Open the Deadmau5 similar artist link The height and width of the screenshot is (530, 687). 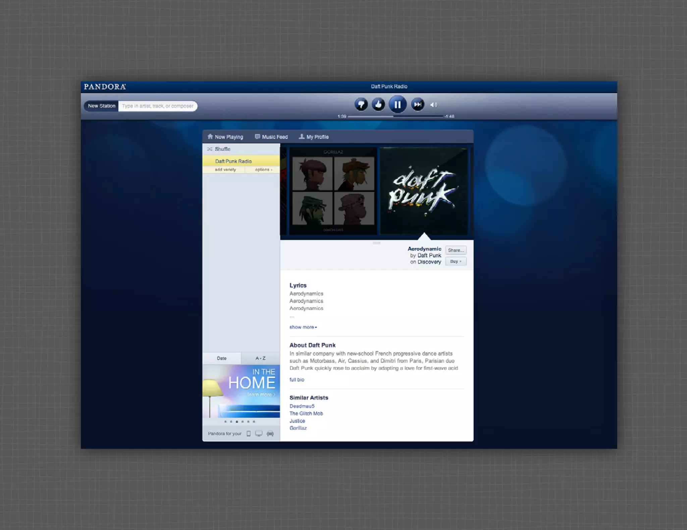coord(302,406)
